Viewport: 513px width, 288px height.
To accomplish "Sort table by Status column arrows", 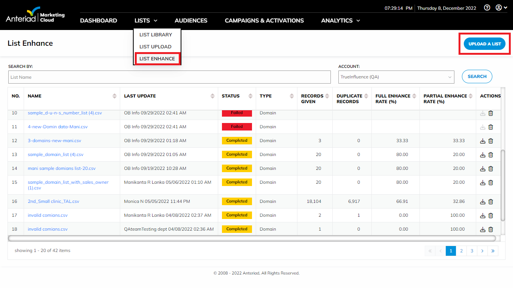I will [x=250, y=96].
